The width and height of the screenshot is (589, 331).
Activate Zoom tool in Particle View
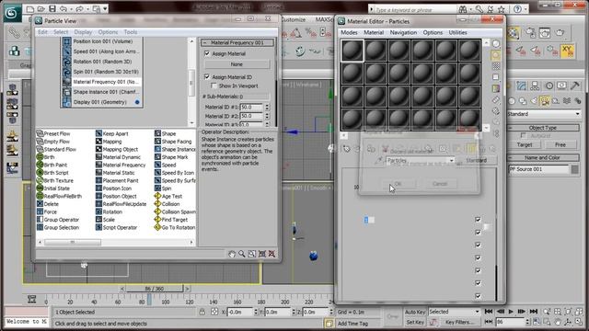[242, 254]
